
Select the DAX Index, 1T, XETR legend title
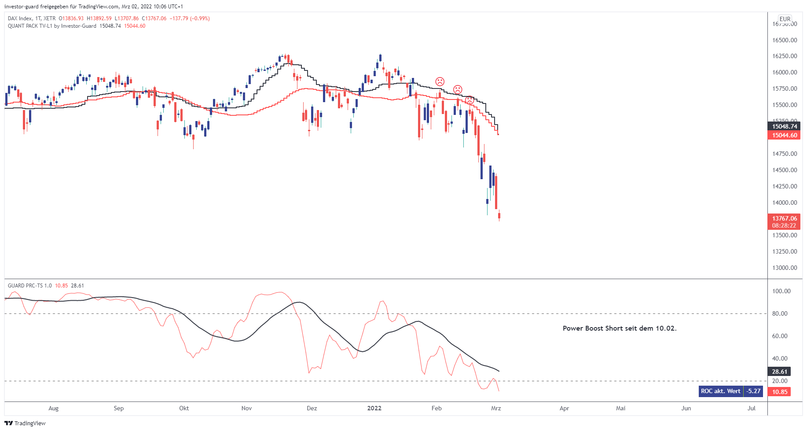(32, 18)
